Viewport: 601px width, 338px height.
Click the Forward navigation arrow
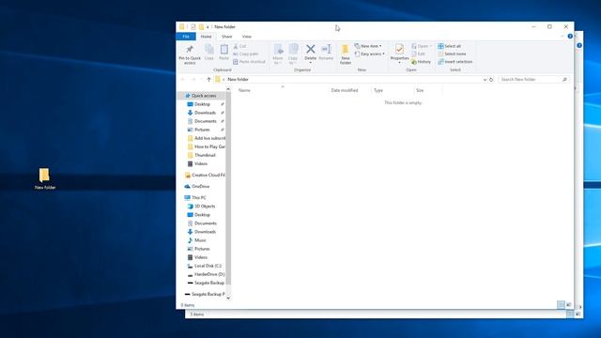pos(193,79)
